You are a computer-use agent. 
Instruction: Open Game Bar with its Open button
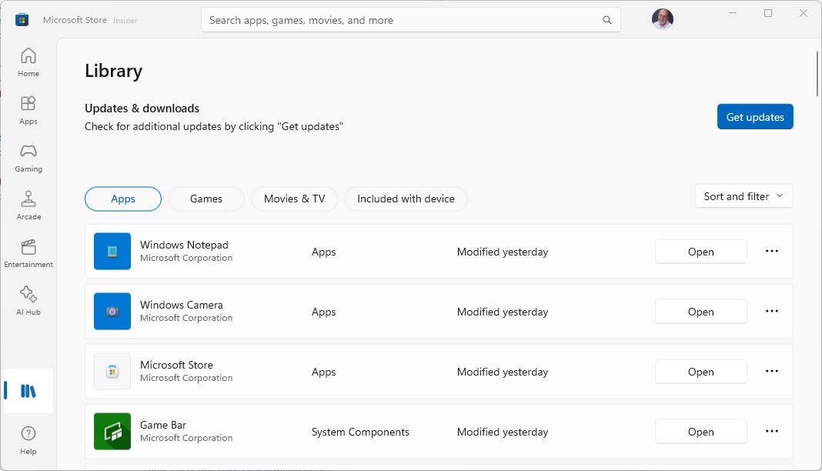701,432
